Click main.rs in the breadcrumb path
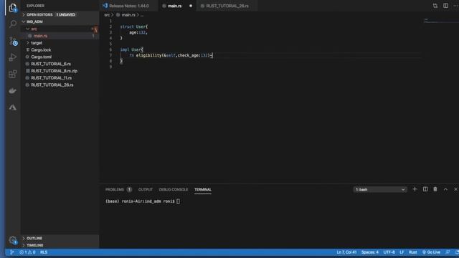The width and height of the screenshot is (459, 258). click(x=128, y=14)
